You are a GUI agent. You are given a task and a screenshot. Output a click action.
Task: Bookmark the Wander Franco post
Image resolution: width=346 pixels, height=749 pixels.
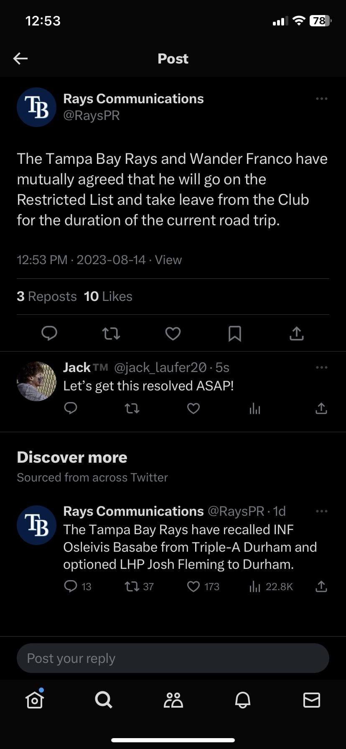(234, 333)
